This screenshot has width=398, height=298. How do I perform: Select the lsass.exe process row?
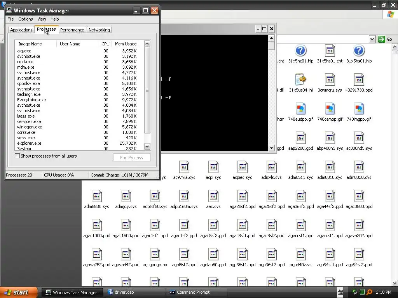point(79,116)
